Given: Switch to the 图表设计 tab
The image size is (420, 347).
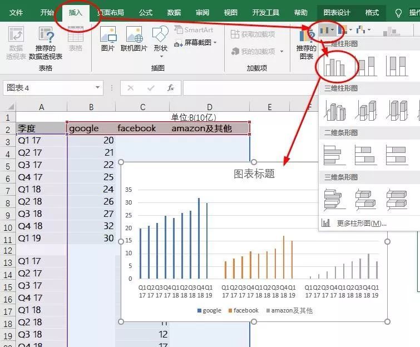Looking at the screenshot, I should click(x=337, y=13).
